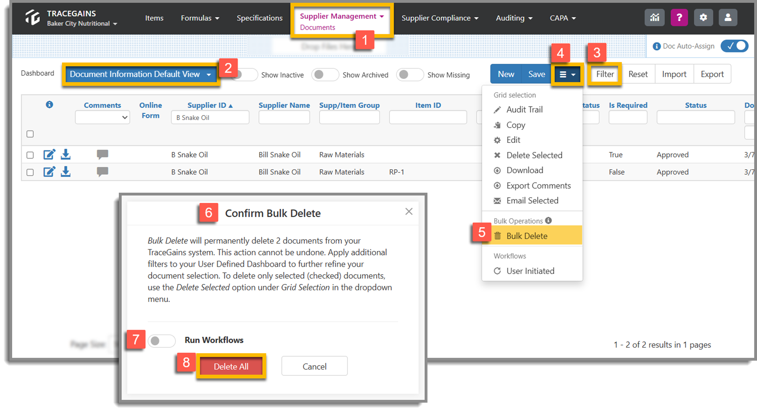Open the Items menu
This screenshot has width=757, height=412.
(x=154, y=18)
